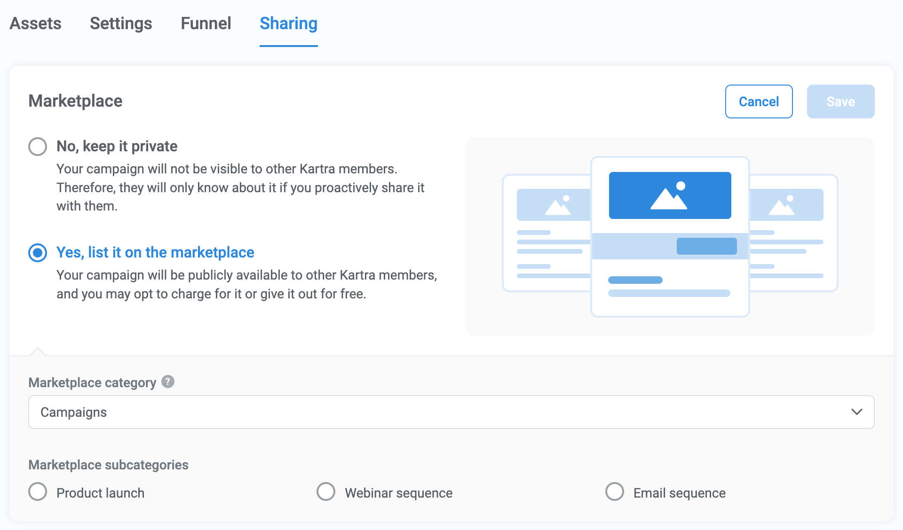Open the Funnel tab

pyautogui.click(x=206, y=23)
